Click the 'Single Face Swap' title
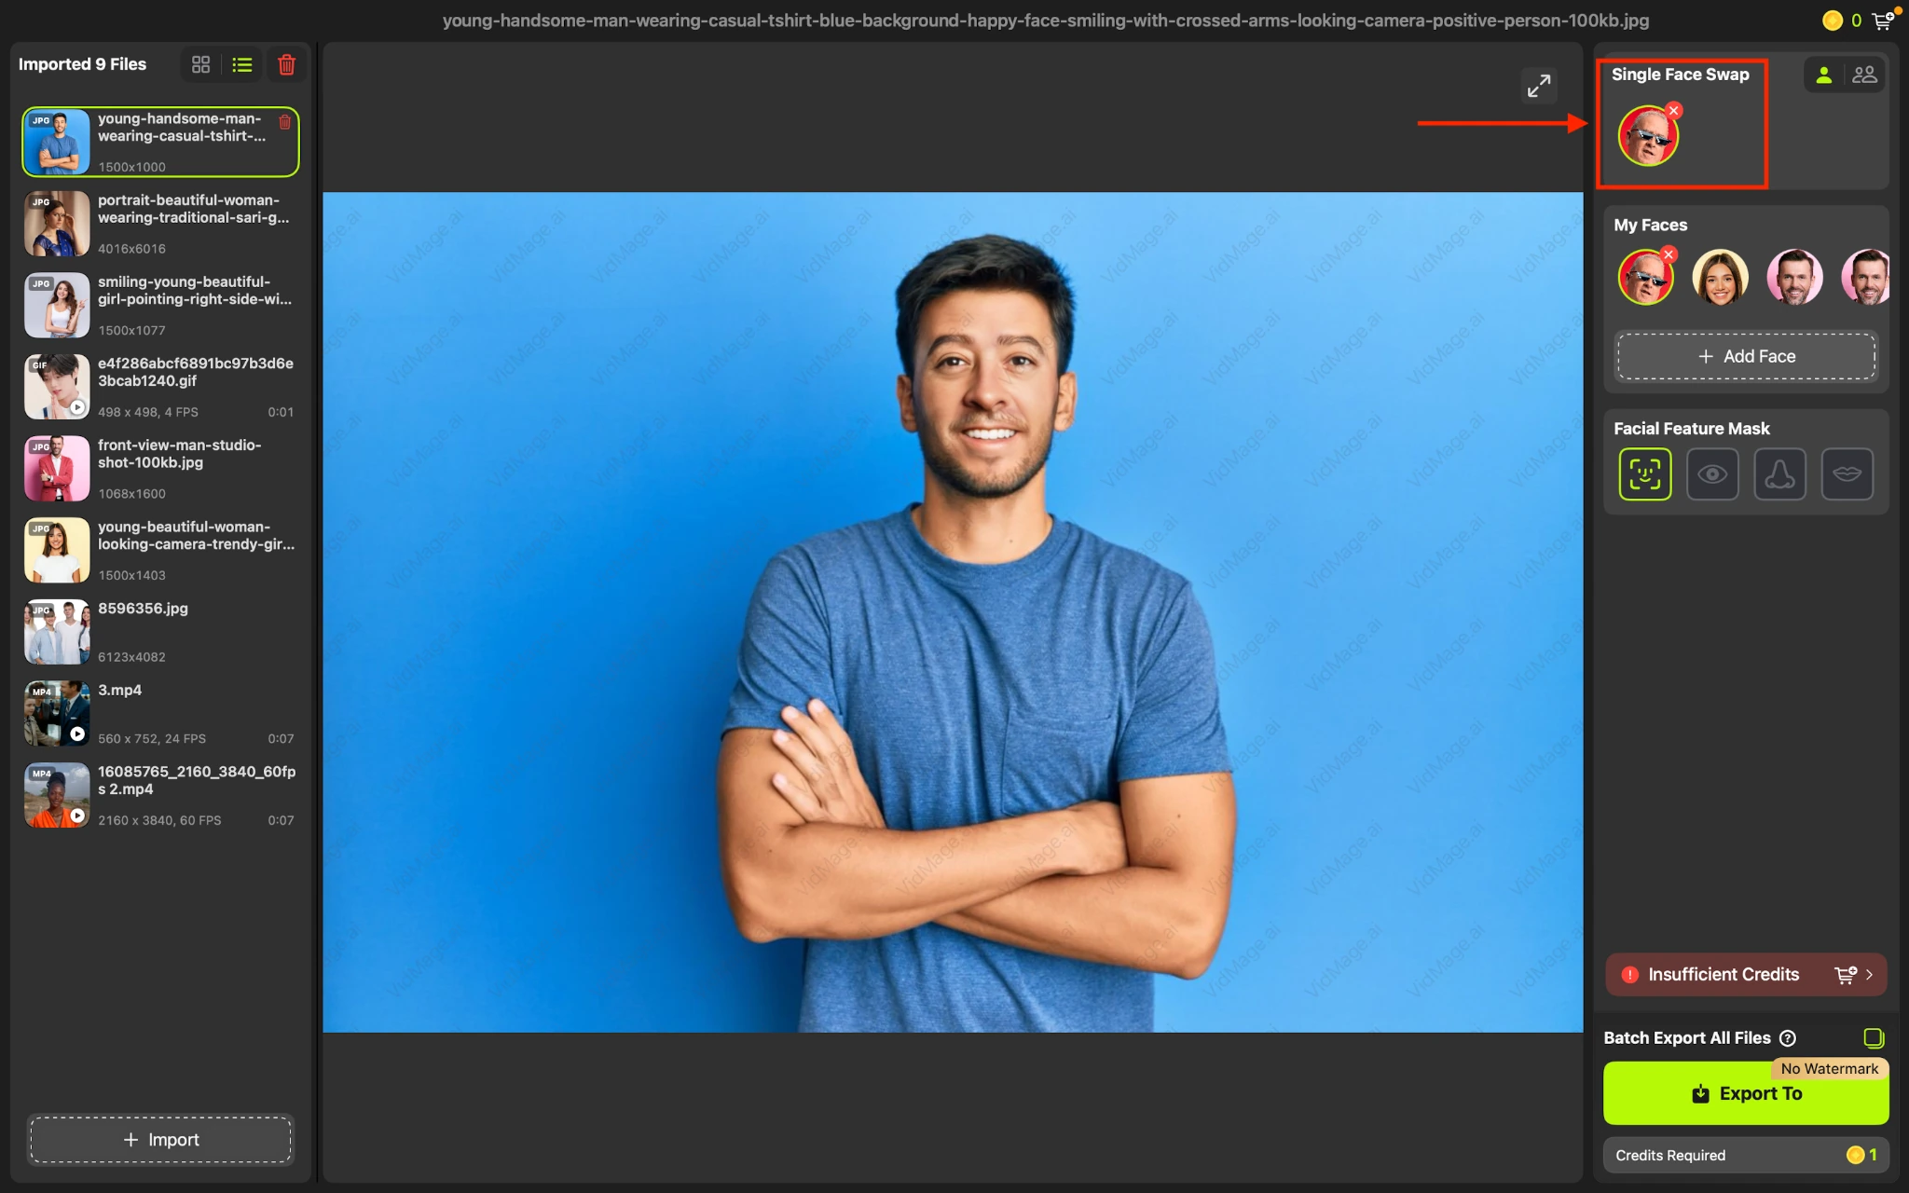Image resolution: width=1909 pixels, height=1193 pixels. (1680, 75)
